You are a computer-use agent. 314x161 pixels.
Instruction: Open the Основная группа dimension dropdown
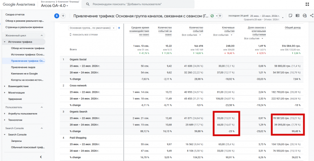(92, 28)
